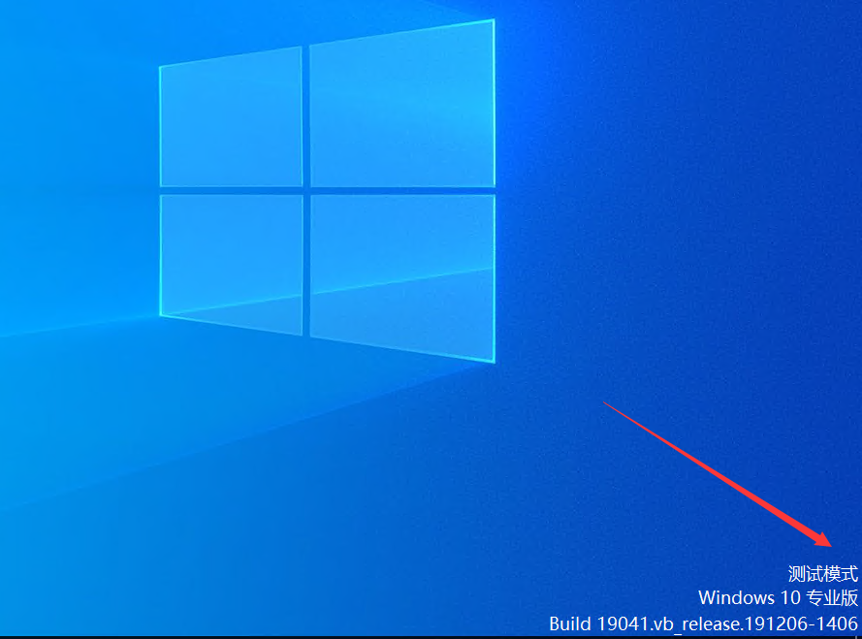Image resolution: width=862 pixels, height=639 pixels.
Task: Click the bottom-left pane of the Windows logo
Action: tap(233, 262)
